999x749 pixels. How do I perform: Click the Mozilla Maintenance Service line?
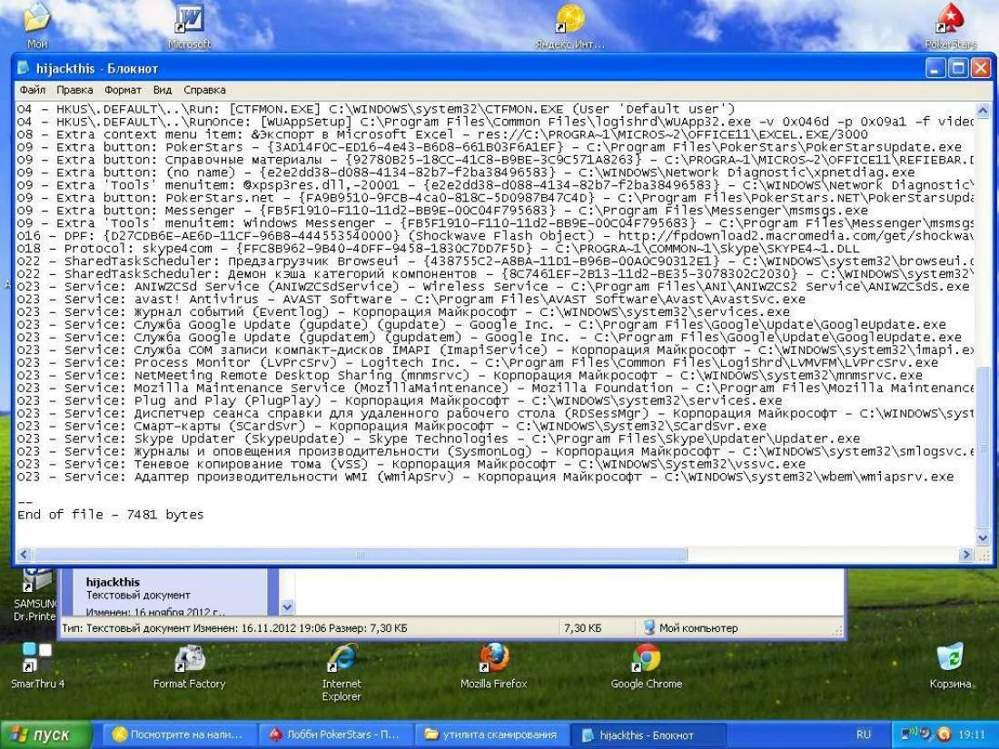(x=496, y=388)
